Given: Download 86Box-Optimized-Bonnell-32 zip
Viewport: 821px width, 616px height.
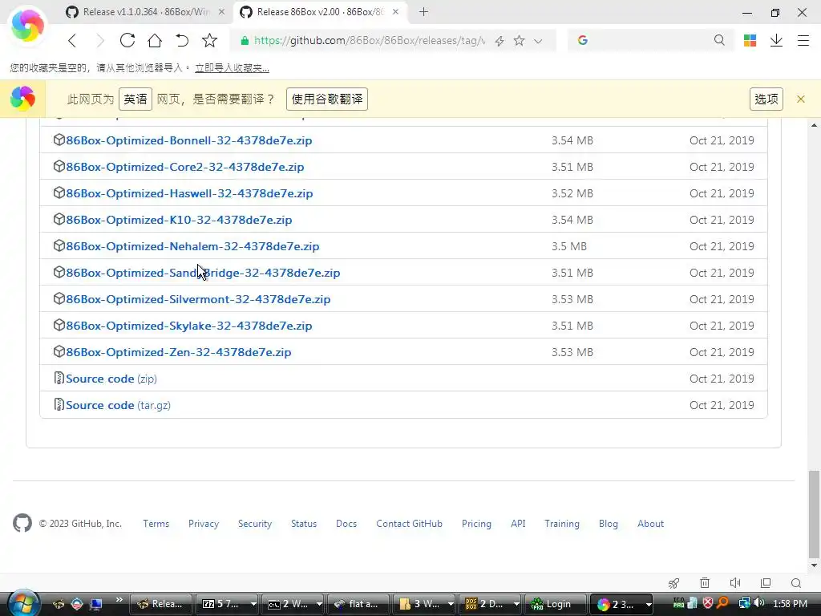Looking at the screenshot, I should click(x=188, y=140).
